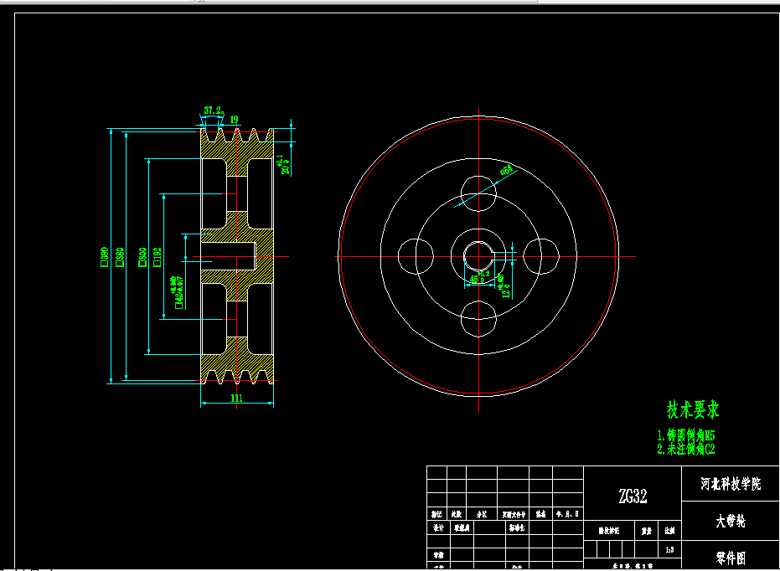Viewport: 780px width, 571px height.
Task: Select the 分区 column header cell
Action: 482,514
